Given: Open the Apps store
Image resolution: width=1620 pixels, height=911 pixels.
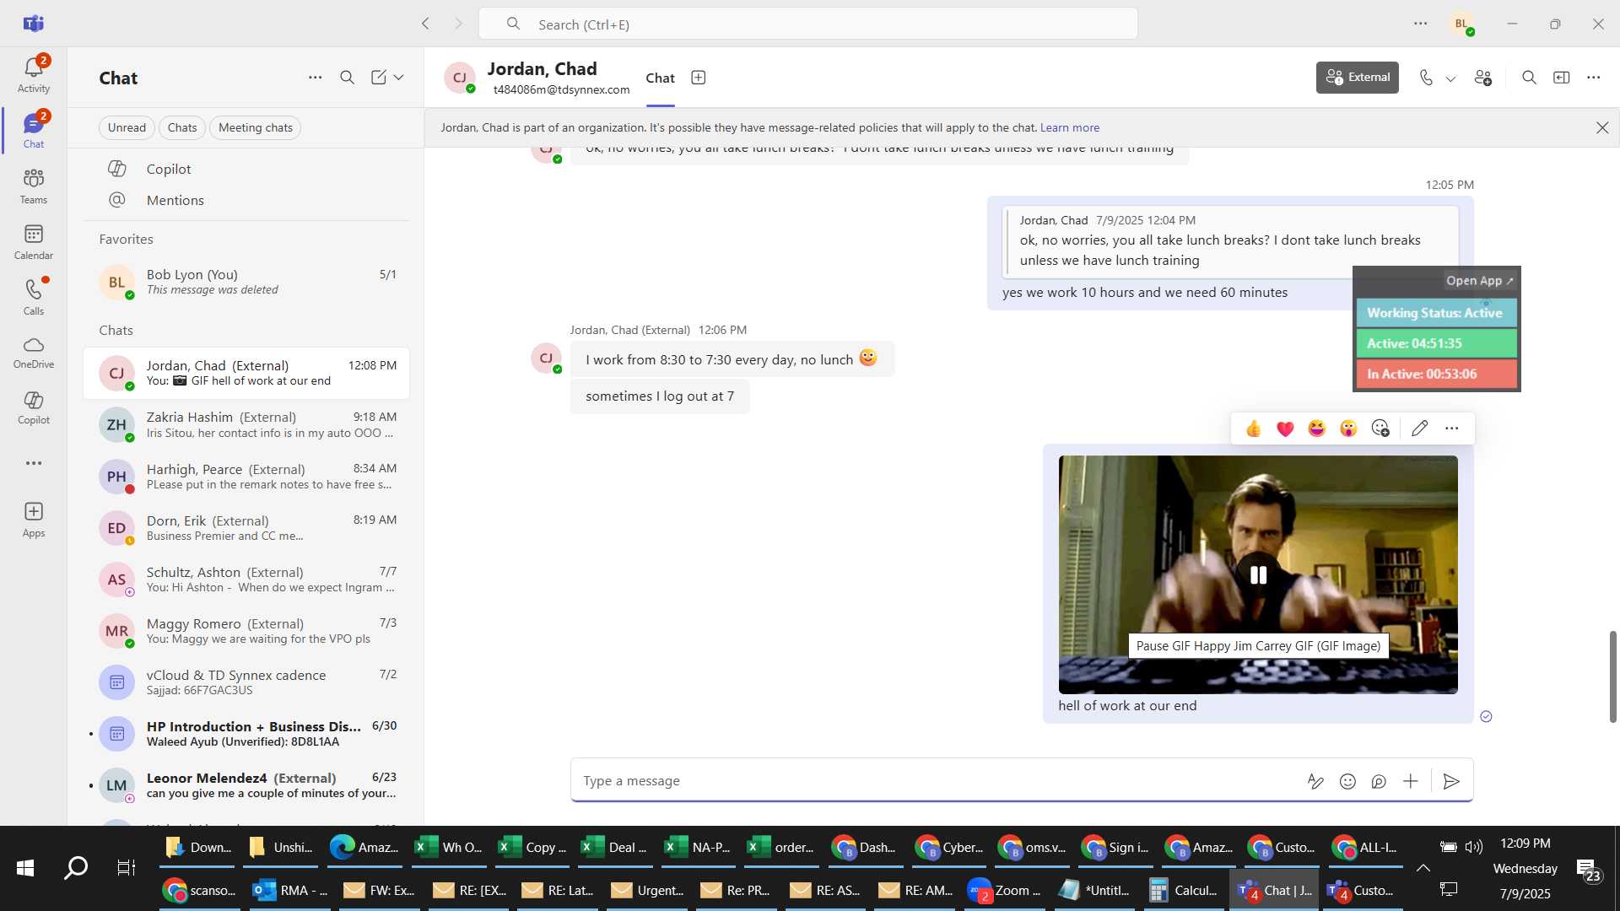Looking at the screenshot, I should (34, 520).
